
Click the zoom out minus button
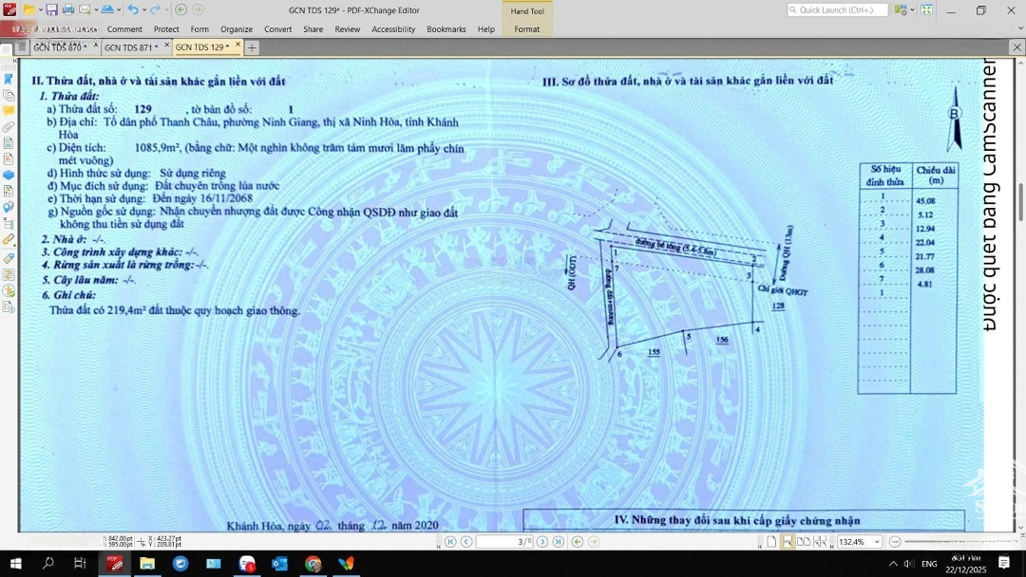(895, 542)
